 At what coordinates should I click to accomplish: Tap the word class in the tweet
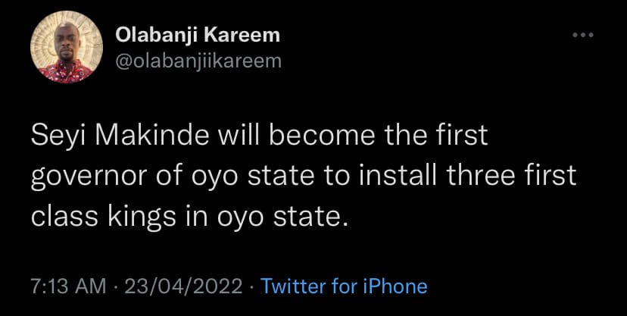click(x=58, y=216)
